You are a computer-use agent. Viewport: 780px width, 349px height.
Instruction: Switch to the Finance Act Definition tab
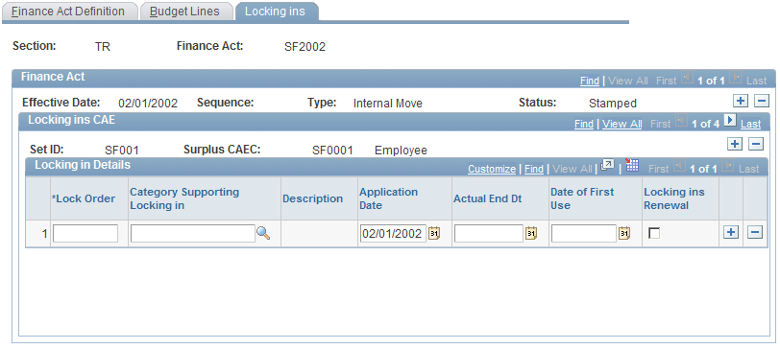68,12
